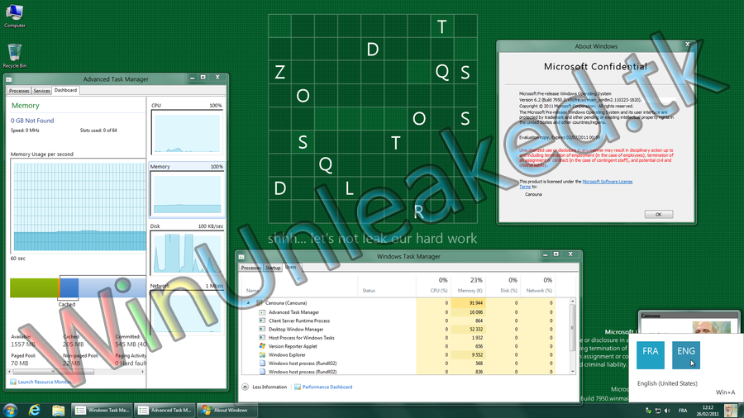Switch to About Windows taskbar button
Screen dimensions: 744x418
coord(227,411)
